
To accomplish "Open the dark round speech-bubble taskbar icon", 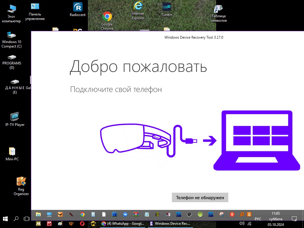I will click(x=189, y=214).
